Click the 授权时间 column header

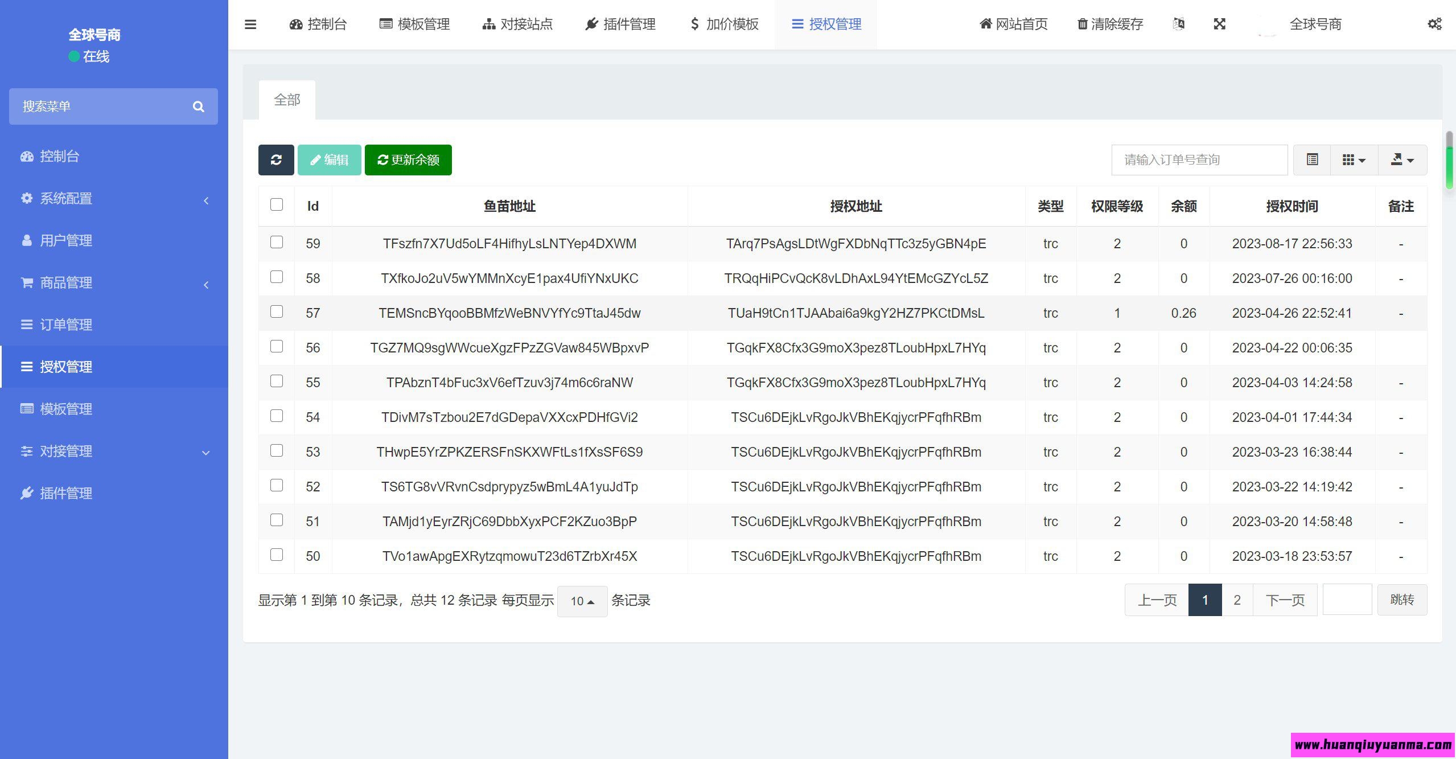coord(1292,206)
